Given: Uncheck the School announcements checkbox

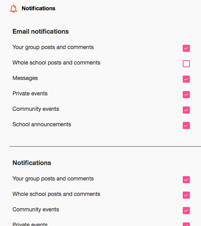Looking at the screenshot, I should point(186,125).
